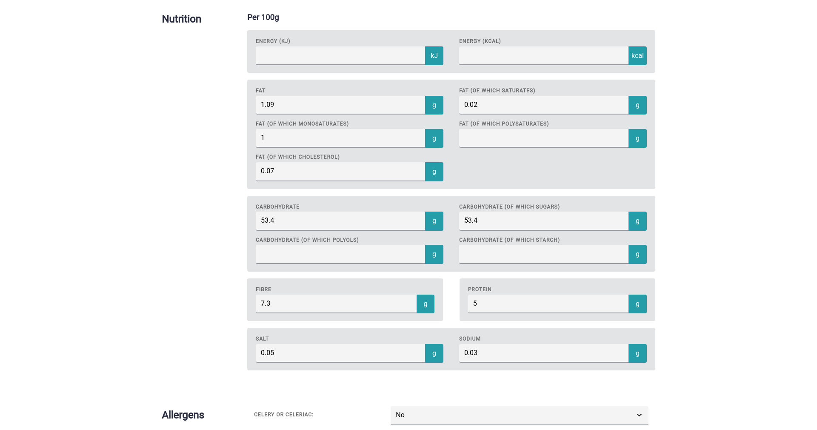This screenshot has height=430, width=817.
Task: Click the g unit badge beside Fat
Action: (x=434, y=105)
